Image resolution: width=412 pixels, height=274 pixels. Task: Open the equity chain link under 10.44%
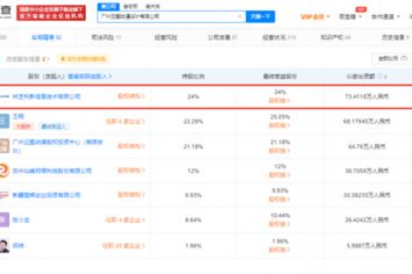pyautogui.click(x=279, y=224)
